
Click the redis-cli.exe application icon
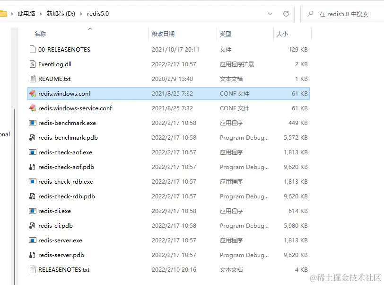33,211
